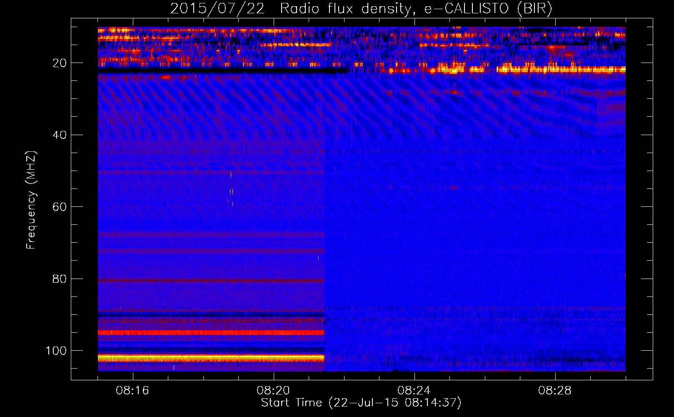The height and width of the screenshot is (417, 674).
Task: Click the red interference band near 95 MHz
Action: pos(211,332)
